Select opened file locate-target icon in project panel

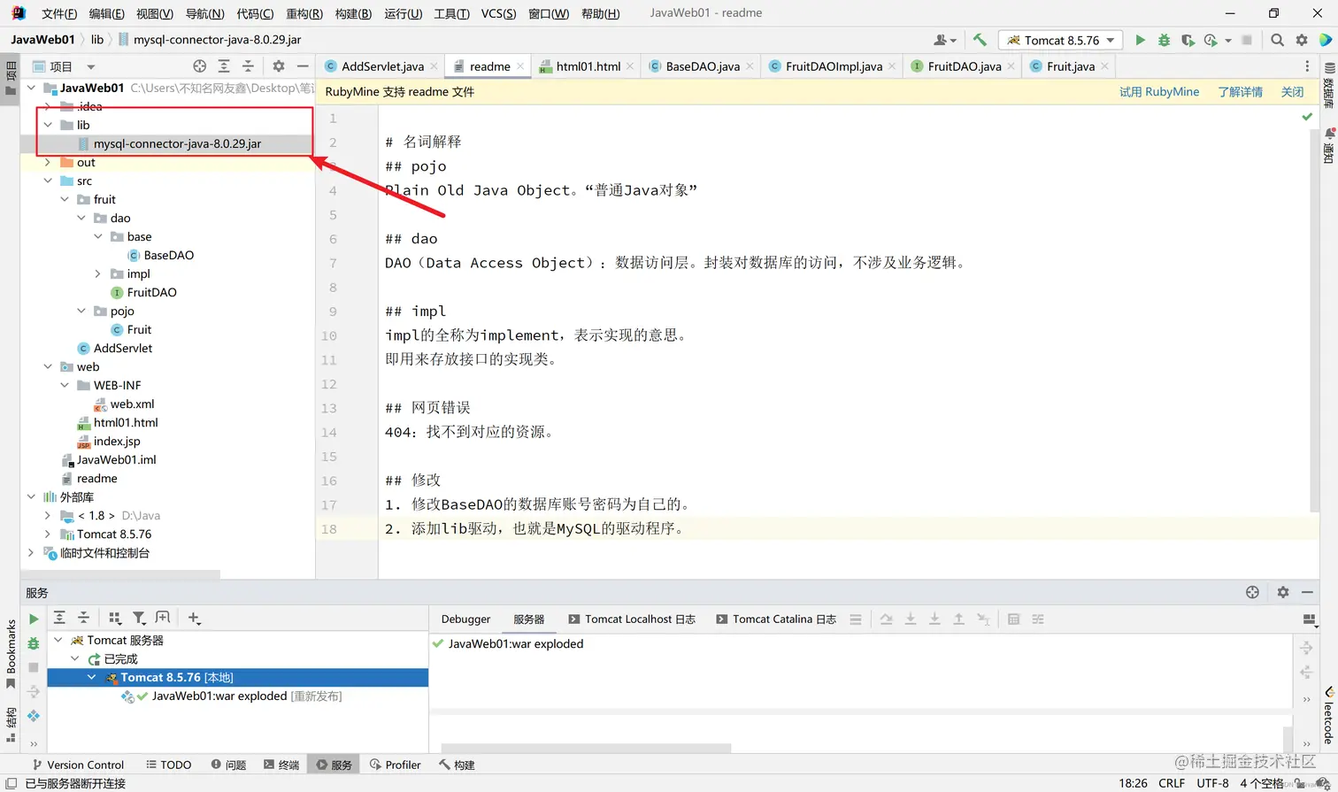pyautogui.click(x=200, y=66)
